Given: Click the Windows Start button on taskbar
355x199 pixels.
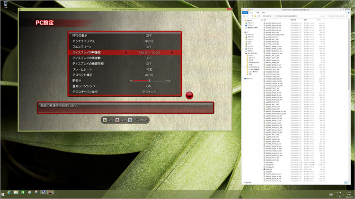Looking at the screenshot, I should [4, 193].
